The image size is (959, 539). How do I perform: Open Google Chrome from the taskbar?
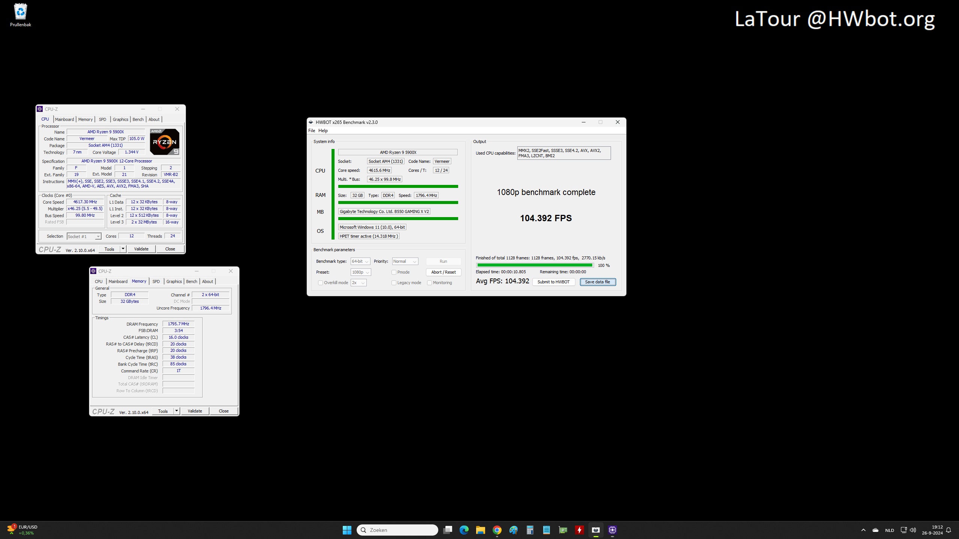click(497, 530)
